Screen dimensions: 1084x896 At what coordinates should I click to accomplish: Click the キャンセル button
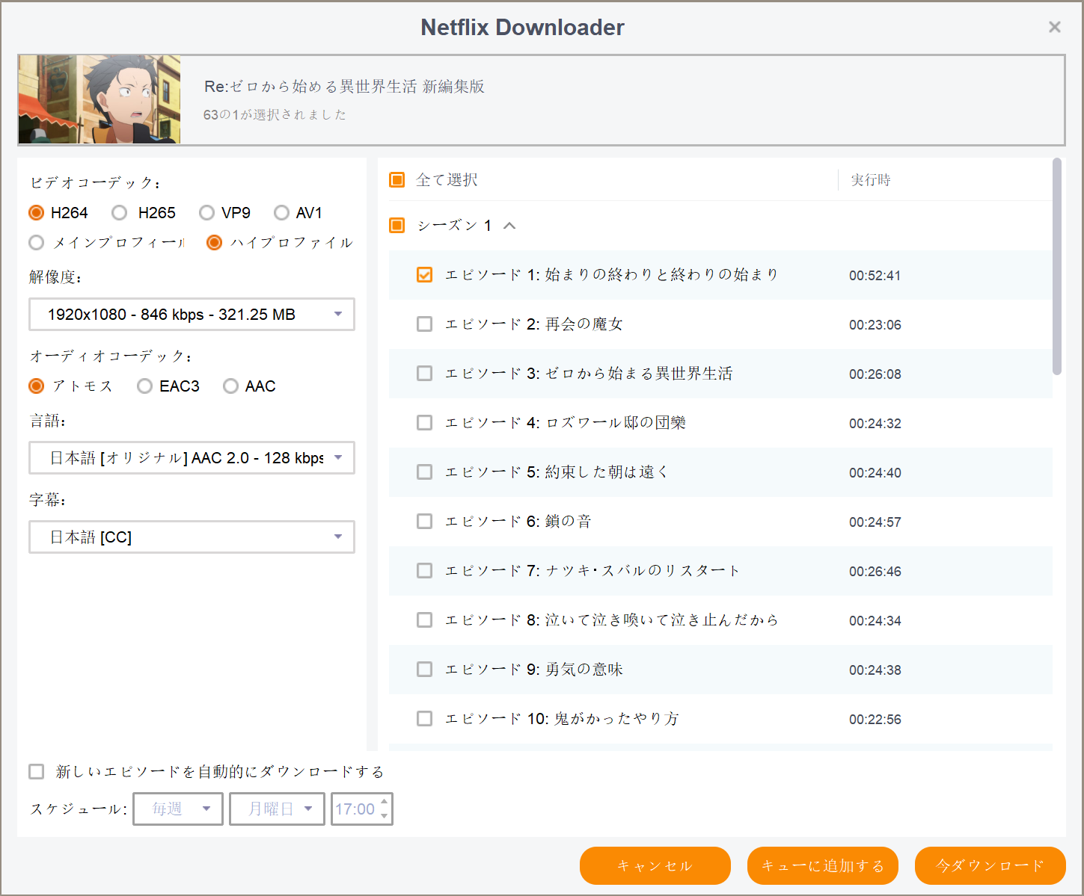click(655, 865)
